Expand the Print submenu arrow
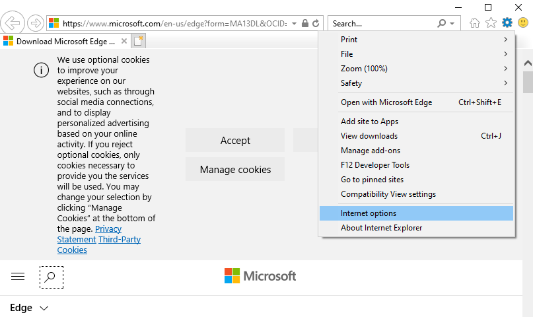Image resolution: width=533 pixels, height=317 pixels. [505, 40]
